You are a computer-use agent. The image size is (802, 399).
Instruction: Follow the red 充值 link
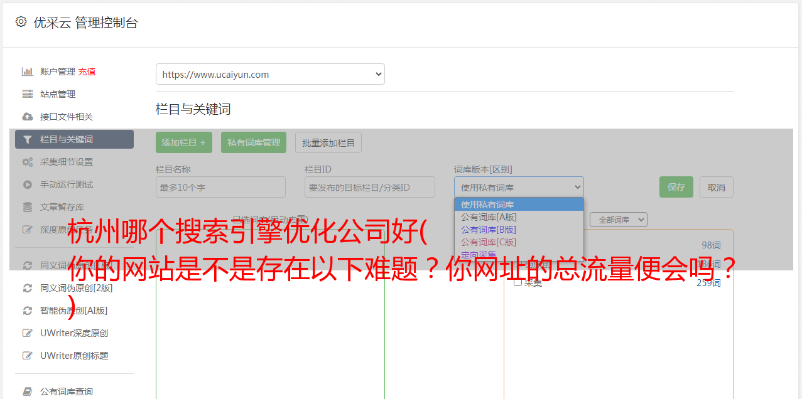pyautogui.click(x=87, y=72)
